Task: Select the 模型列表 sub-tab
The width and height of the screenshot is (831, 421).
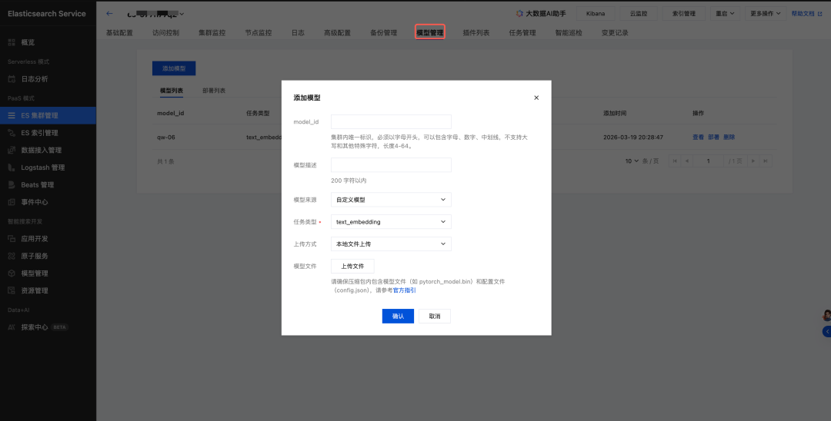Action: 172,91
